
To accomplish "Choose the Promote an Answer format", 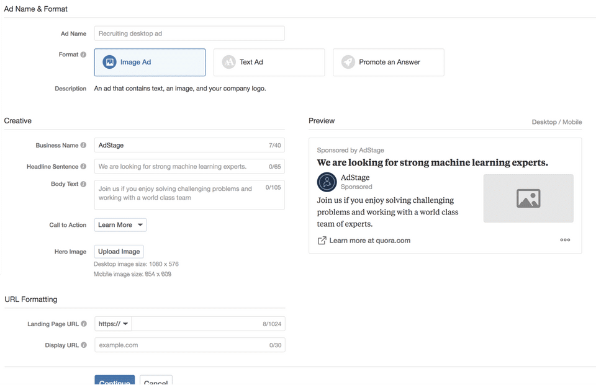I will 388,63.
